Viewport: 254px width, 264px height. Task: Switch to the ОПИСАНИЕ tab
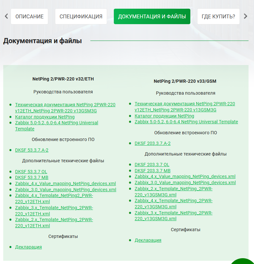[29, 16]
